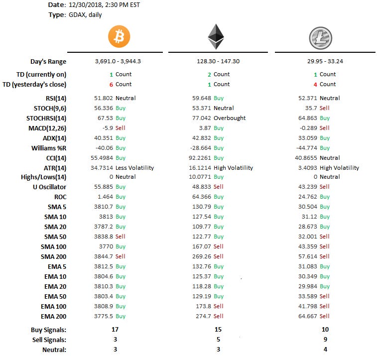The image size is (377, 356).
Task: Select the Type value GDAX, daily
Action: click(85, 15)
